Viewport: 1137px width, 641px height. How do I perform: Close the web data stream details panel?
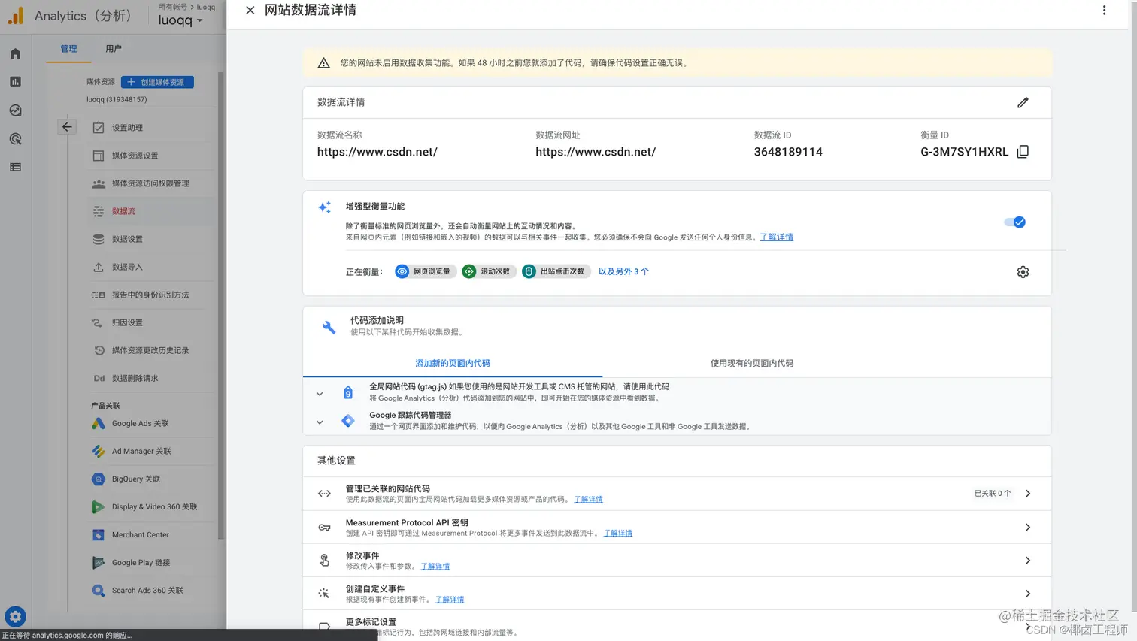[x=250, y=11]
